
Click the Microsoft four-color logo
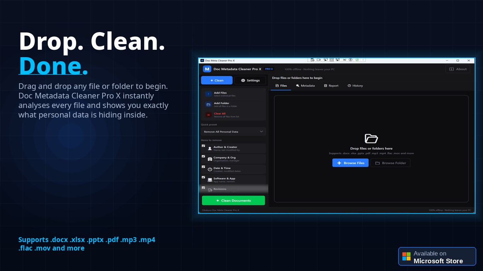pos(407,256)
